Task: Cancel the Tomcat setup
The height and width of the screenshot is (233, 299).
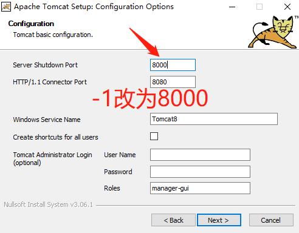Action: (271, 220)
